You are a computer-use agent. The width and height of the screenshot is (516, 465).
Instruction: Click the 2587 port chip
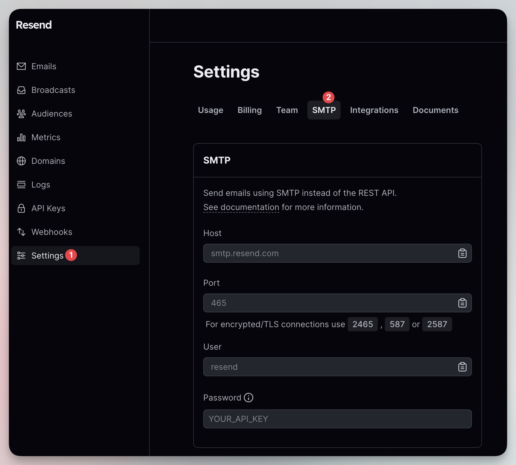tap(437, 324)
